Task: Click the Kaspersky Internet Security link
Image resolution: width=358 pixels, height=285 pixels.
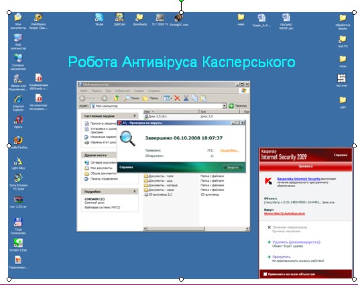Action: pos(298,178)
